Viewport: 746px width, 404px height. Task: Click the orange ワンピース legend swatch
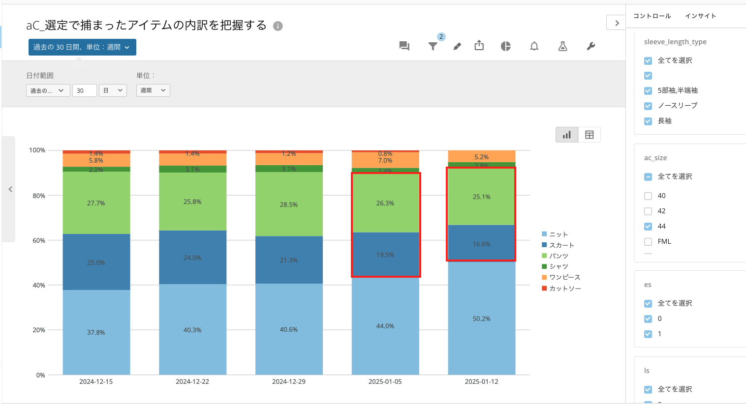pyautogui.click(x=544, y=277)
